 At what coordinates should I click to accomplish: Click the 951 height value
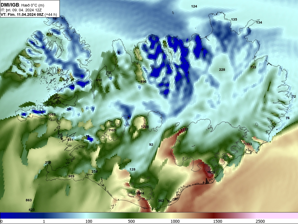[70, 140]
